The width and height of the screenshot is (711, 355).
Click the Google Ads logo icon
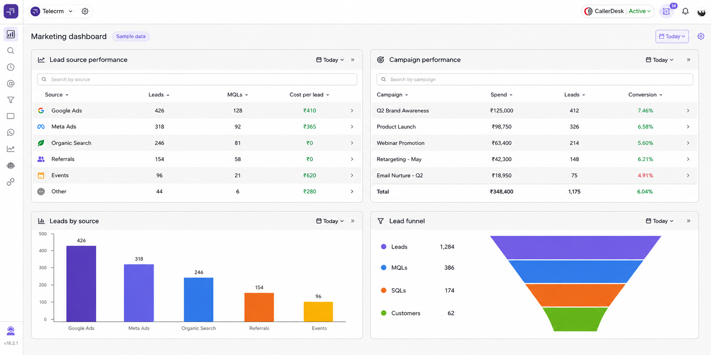click(x=41, y=110)
